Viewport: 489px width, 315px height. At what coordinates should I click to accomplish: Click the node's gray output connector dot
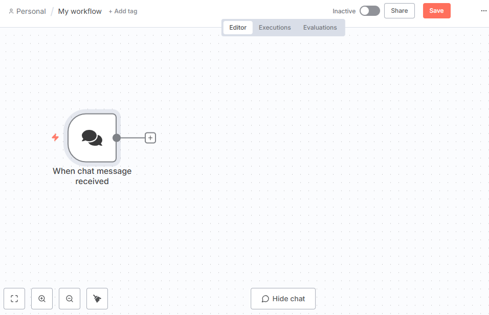coord(117,138)
